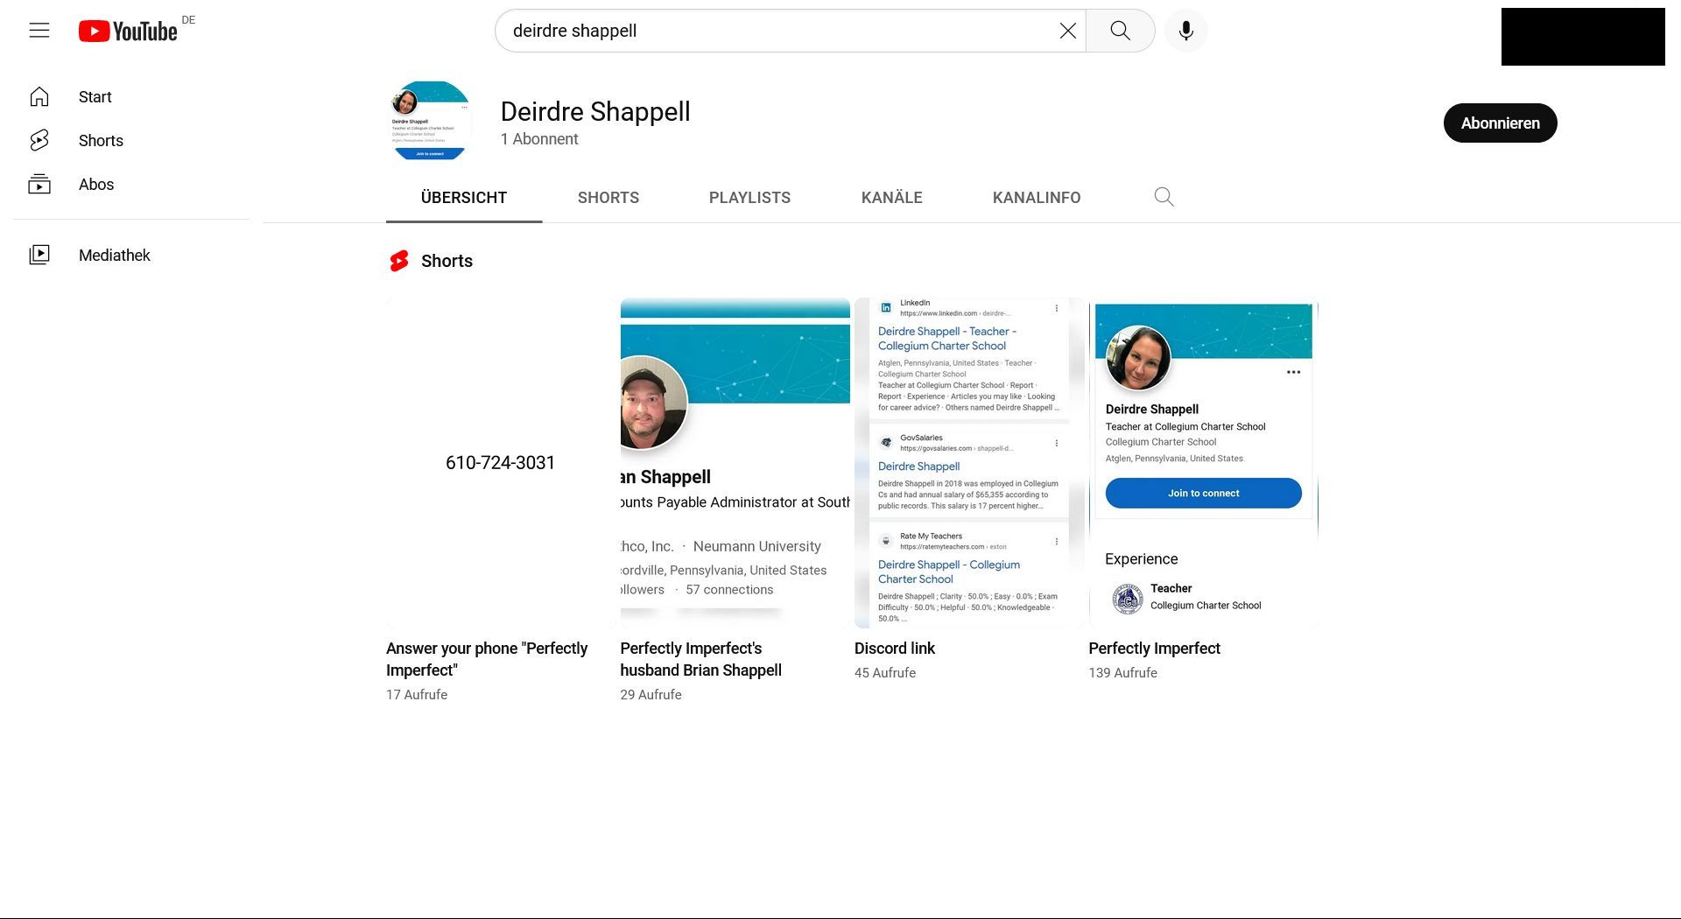Open the KANÄLE tab
Viewport: 1681px width, 919px height.
click(x=891, y=198)
